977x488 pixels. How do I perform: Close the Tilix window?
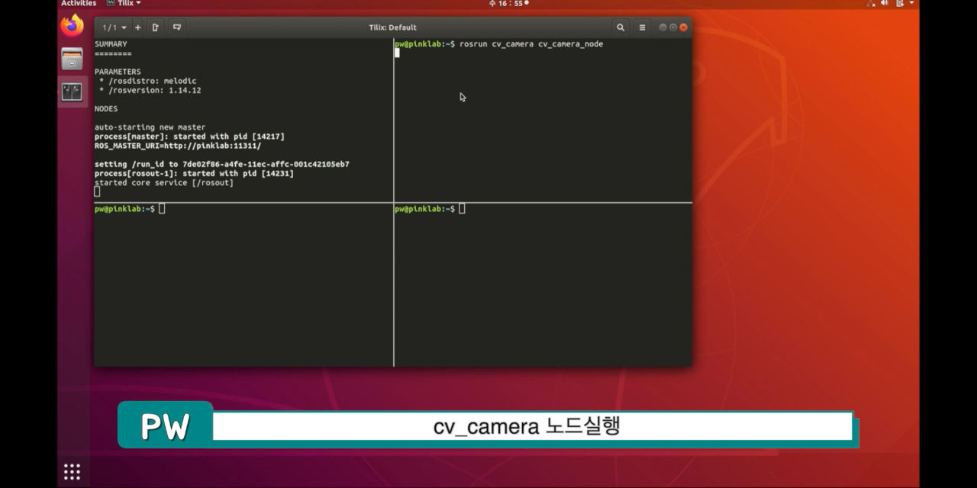(684, 27)
